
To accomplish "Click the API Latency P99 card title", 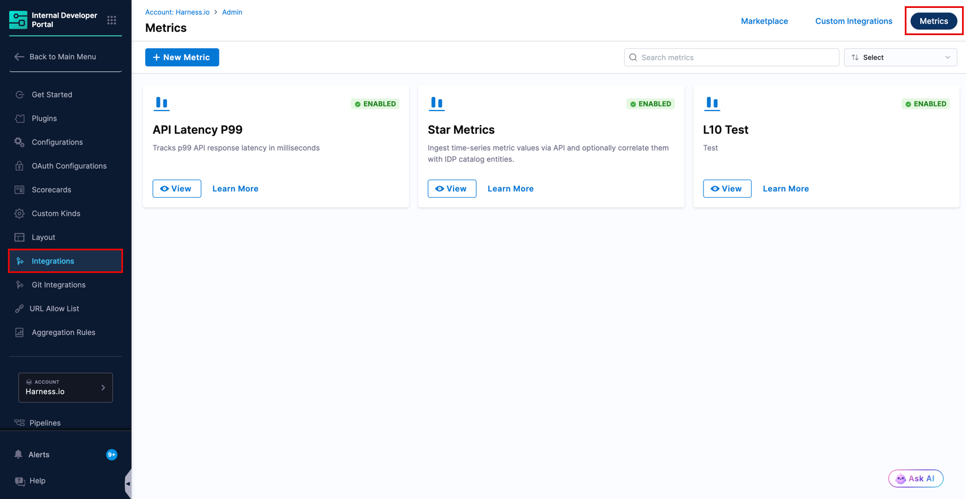I will pyautogui.click(x=197, y=130).
